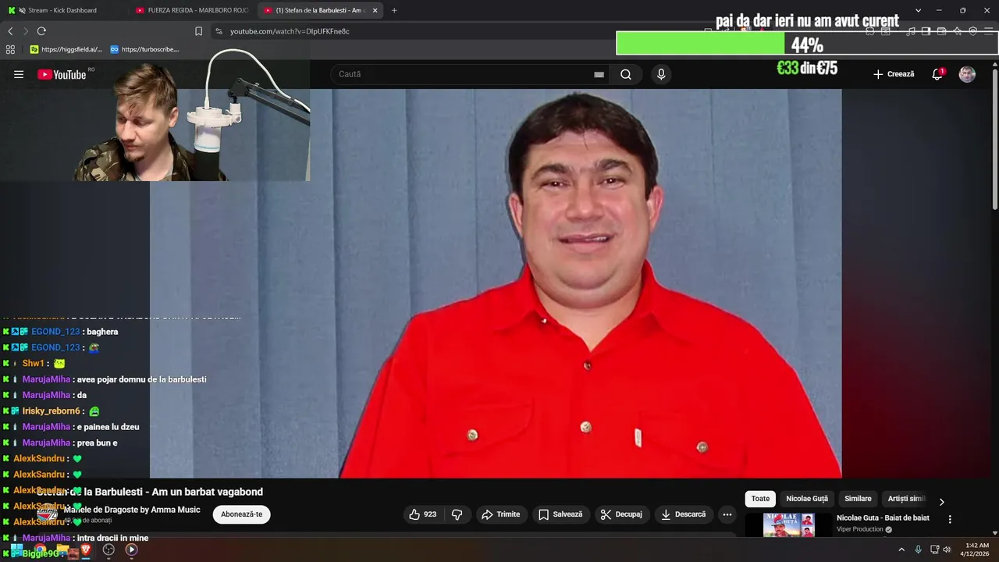Click EGOND_123's 'baghera' chat message
Screen dimensions: 999x562
click(102, 332)
